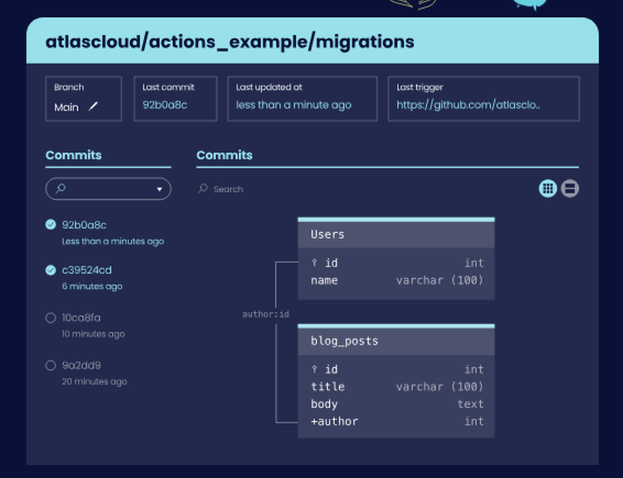Open the commits filter dropdown arrow
The width and height of the screenshot is (623, 478).
(x=159, y=189)
